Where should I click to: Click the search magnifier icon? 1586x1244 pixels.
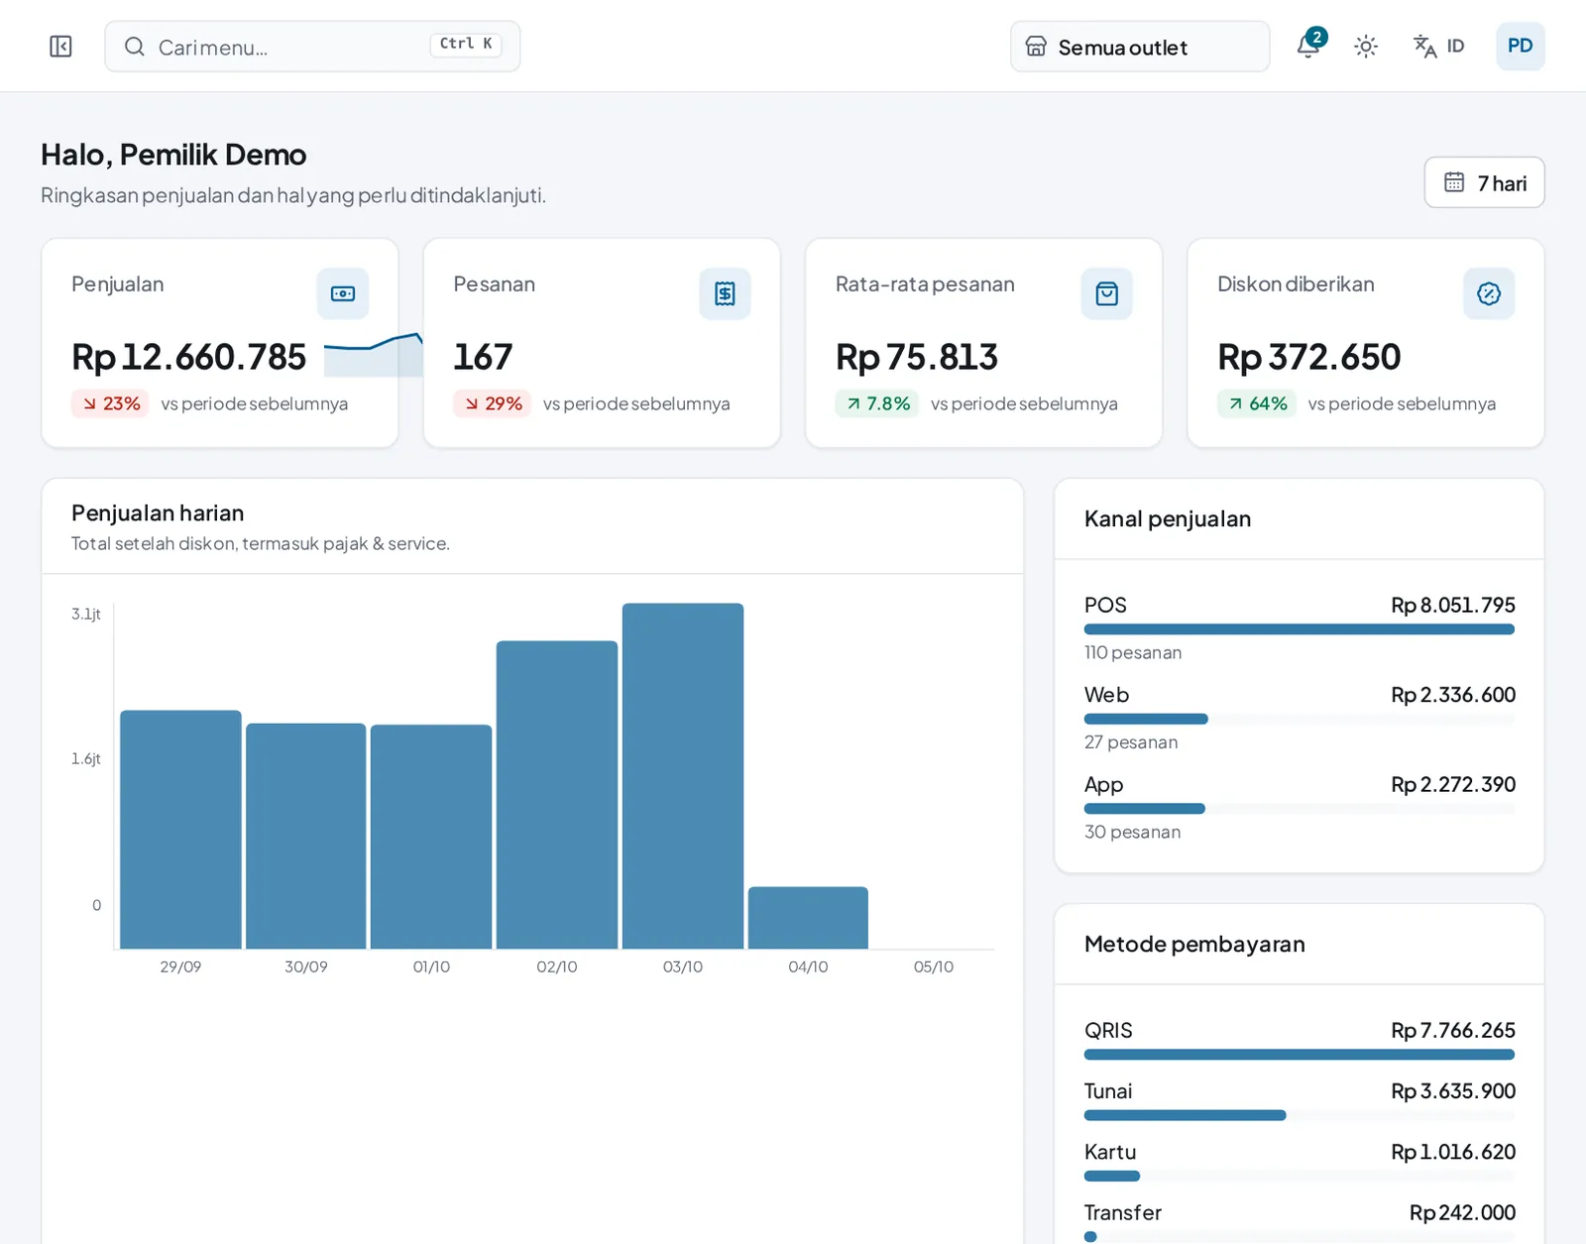coord(135,47)
